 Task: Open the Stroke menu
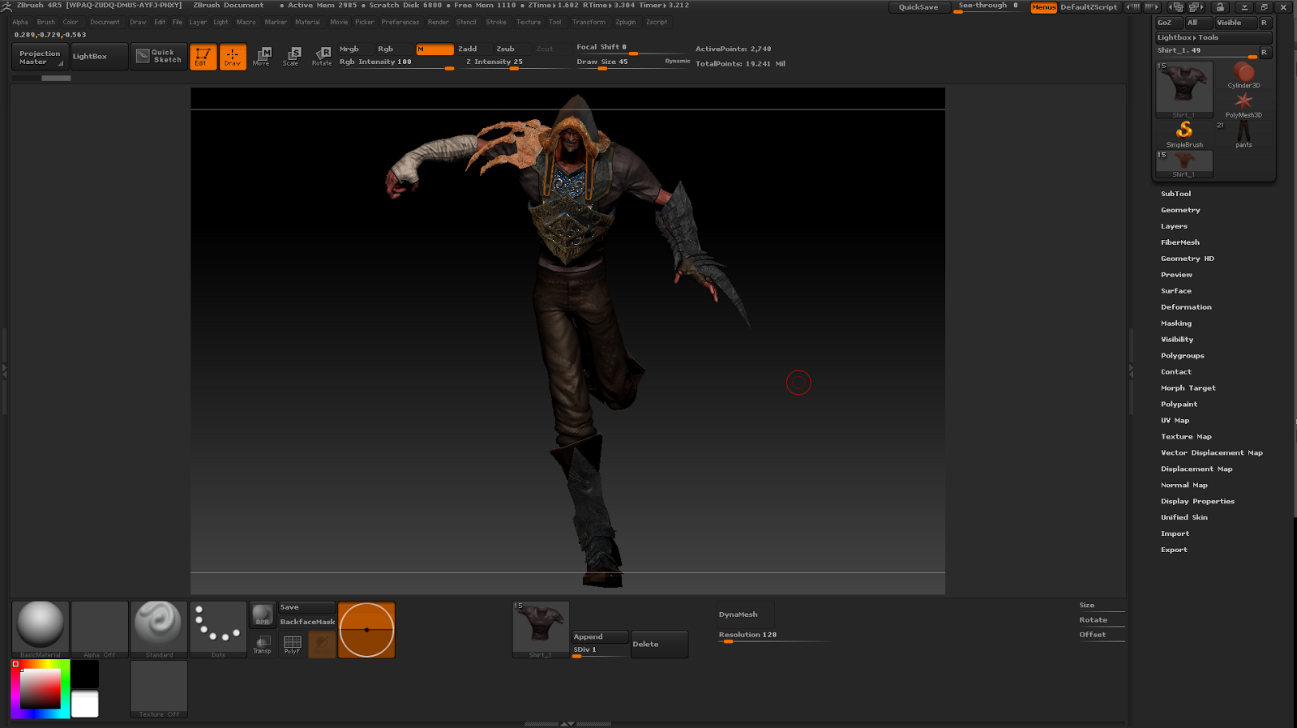click(x=496, y=22)
